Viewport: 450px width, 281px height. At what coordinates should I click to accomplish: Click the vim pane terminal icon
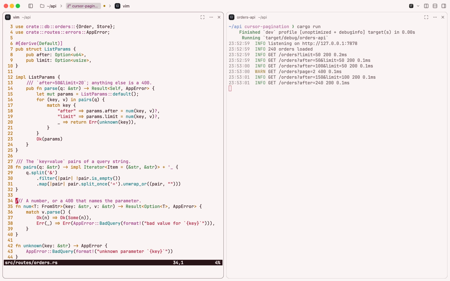pos(8,17)
